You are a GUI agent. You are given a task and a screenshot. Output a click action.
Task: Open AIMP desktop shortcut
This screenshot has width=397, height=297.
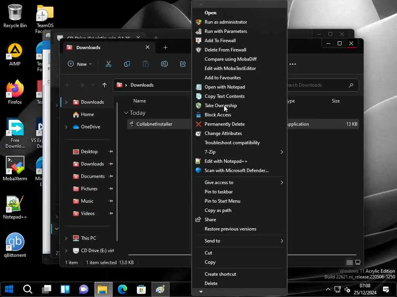tap(15, 54)
